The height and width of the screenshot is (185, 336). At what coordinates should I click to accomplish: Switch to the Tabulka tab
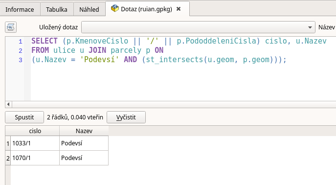[57, 9]
